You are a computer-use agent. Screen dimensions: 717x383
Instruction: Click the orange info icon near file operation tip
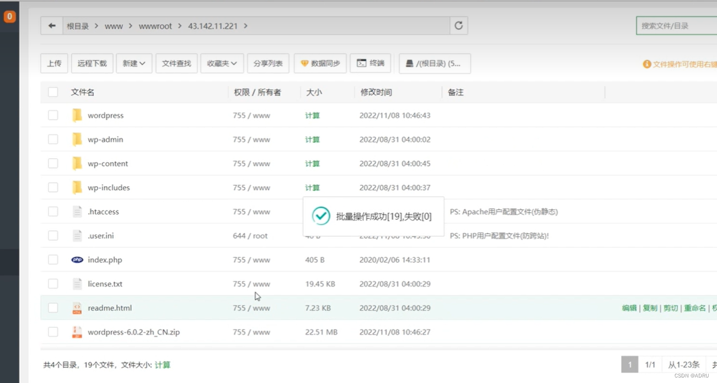click(x=647, y=64)
